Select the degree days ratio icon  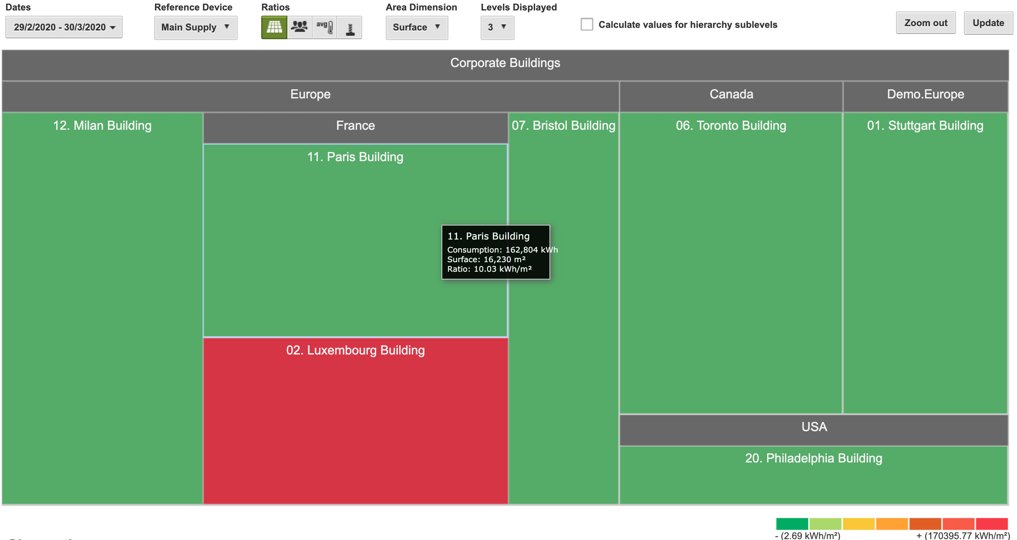coord(350,27)
